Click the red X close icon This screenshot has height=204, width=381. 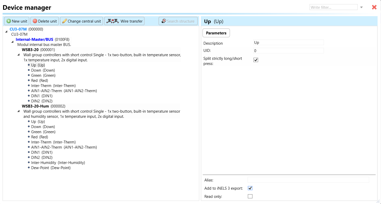point(374,7)
